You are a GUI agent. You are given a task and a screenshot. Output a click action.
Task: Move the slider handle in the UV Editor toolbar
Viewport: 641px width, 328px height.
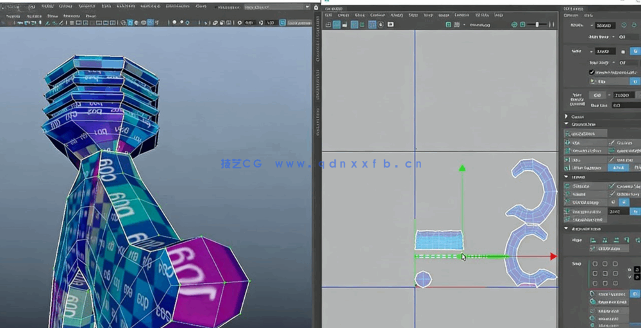(x=537, y=24)
